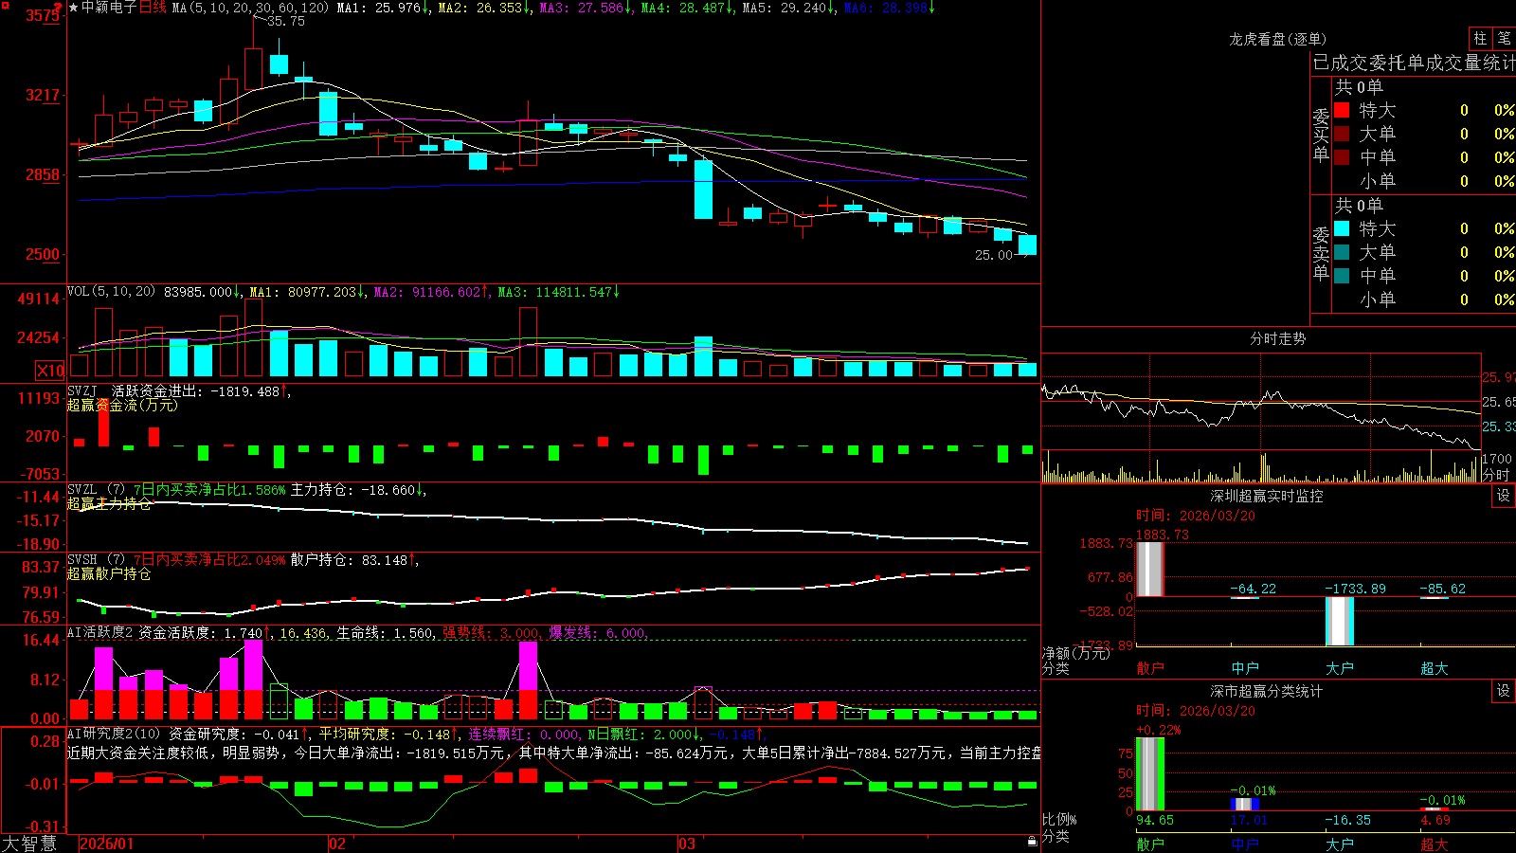The width and height of the screenshot is (1516, 853).
Task: Select the SVSH (7) indicator label
Action: [x=96, y=560]
